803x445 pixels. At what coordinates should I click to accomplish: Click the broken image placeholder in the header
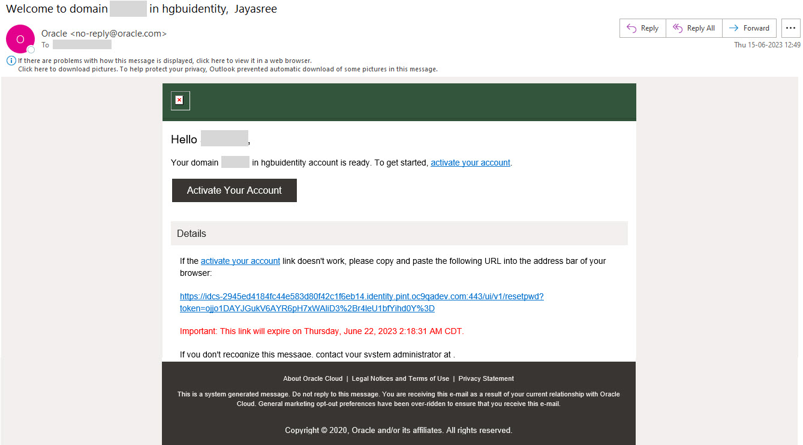pyautogui.click(x=180, y=100)
